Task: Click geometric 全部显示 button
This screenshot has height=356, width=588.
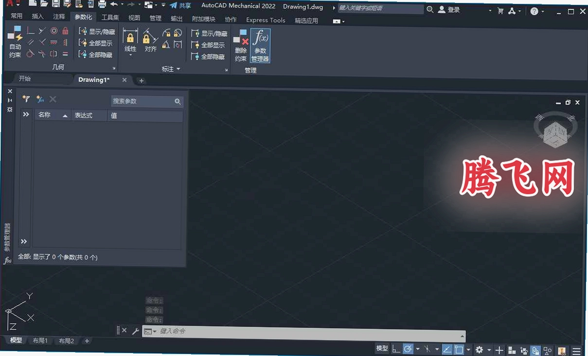Action: click(x=96, y=43)
